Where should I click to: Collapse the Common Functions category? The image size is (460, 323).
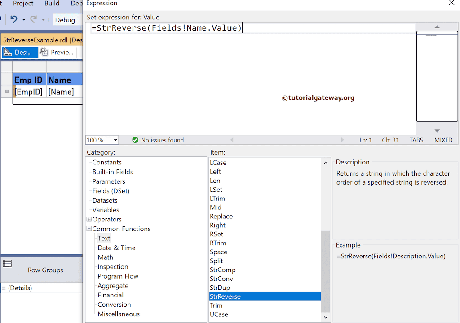click(88, 229)
